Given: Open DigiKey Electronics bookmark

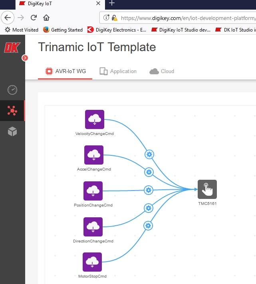Looking at the screenshot, I should coord(116,30).
